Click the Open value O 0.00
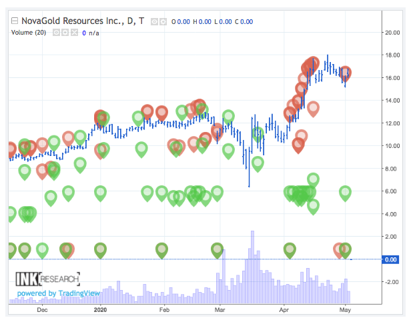The height and width of the screenshot is (324, 411). tap(181, 22)
